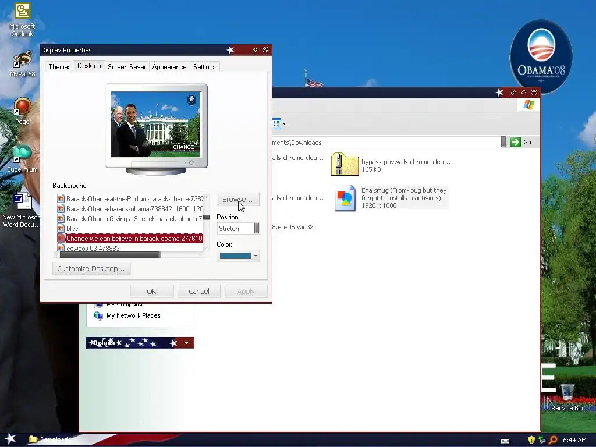This screenshot has width=596, height=447.
Task: Click the keyboard icon in the taskbar
Action: pyautogui.click(x=505, y=441)
